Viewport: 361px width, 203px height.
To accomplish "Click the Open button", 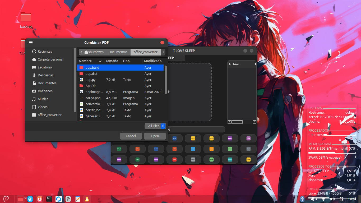I will point(155,136).
